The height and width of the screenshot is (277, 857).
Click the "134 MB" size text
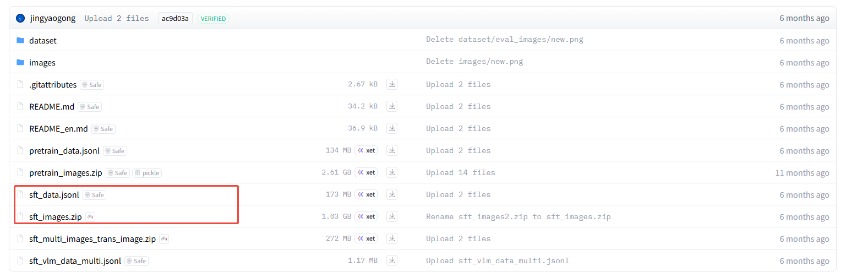pyautogui.click(x=338, y=150)
